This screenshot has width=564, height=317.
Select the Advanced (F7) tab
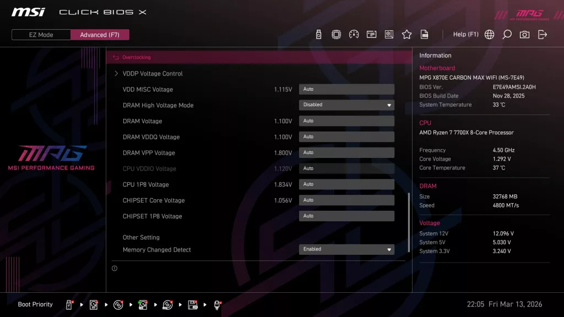pyautogui.click(x=100, y=34)
